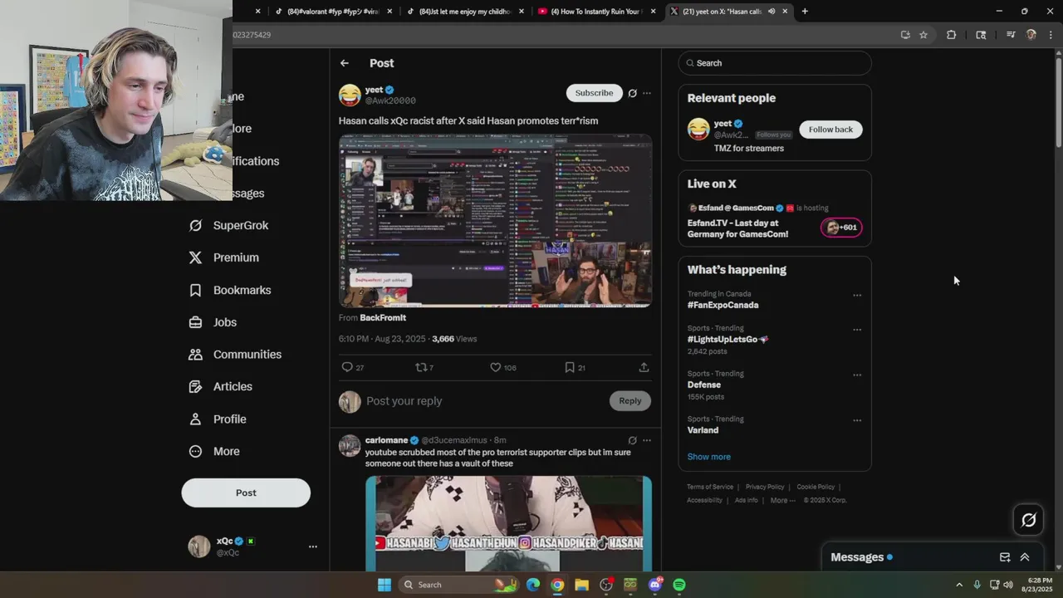Open Privacy Policy footer link

[765, 487]
